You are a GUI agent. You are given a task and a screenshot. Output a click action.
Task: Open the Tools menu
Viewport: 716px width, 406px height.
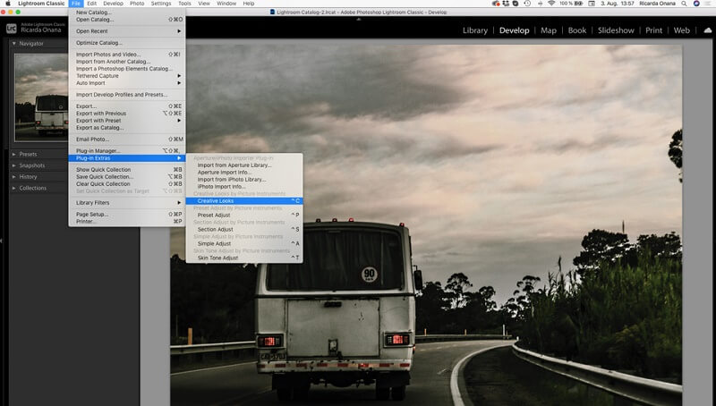pos(184,4)
